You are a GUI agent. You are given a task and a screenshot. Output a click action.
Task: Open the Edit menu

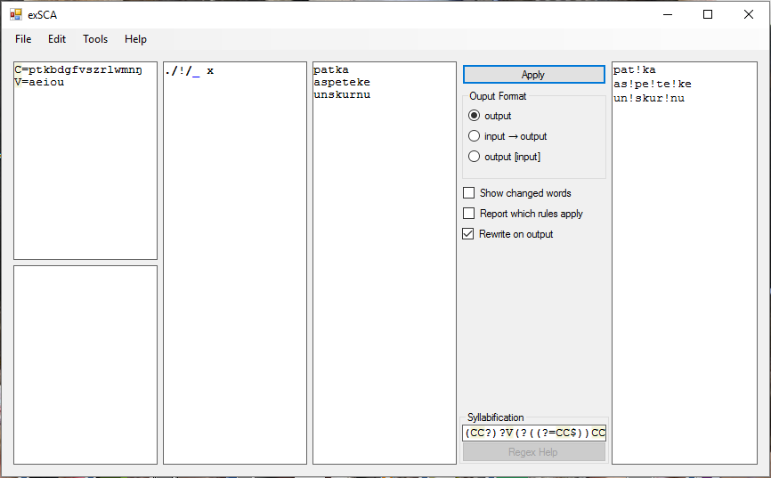[x=57, y=39]
